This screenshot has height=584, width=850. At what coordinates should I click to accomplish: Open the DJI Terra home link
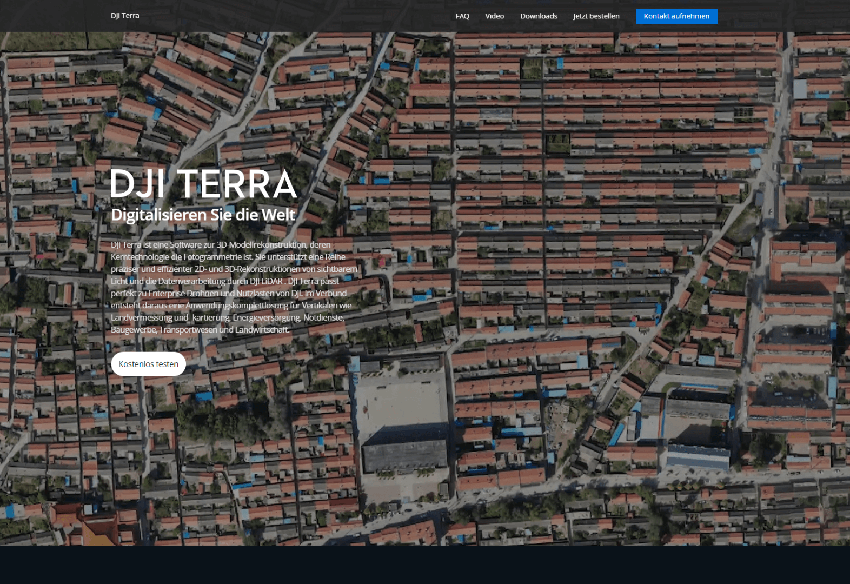click(125, 16)
